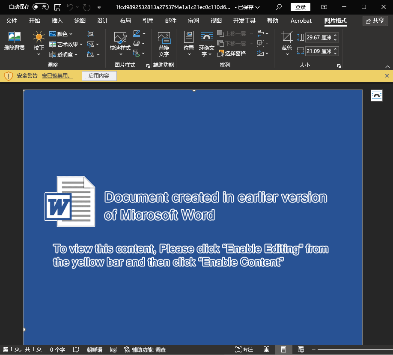
Task: Click the Accessibility: Investigate status (辅助功能: 调查)
Action: click(145, 349)
